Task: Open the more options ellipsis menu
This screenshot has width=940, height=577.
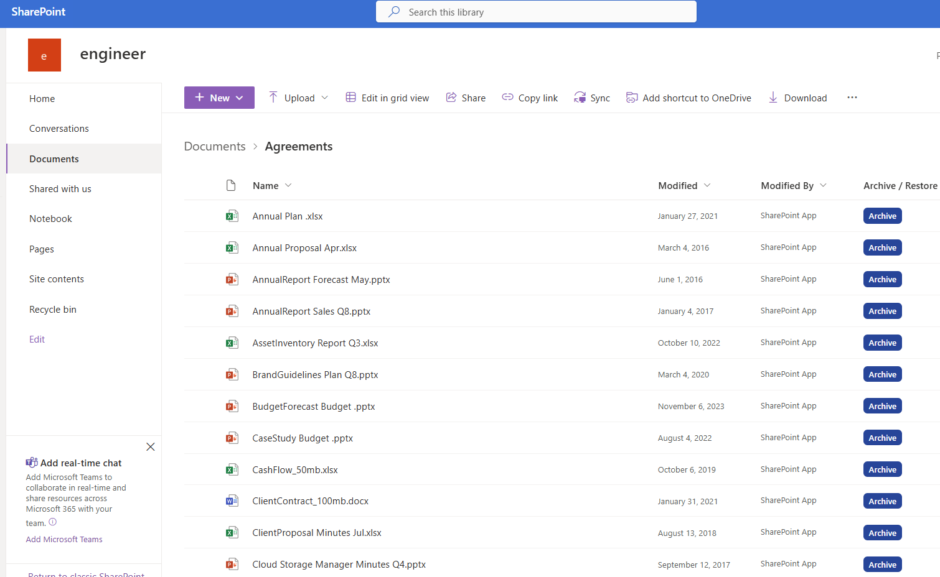Action: pyautogui.click(x=852, y=98)
